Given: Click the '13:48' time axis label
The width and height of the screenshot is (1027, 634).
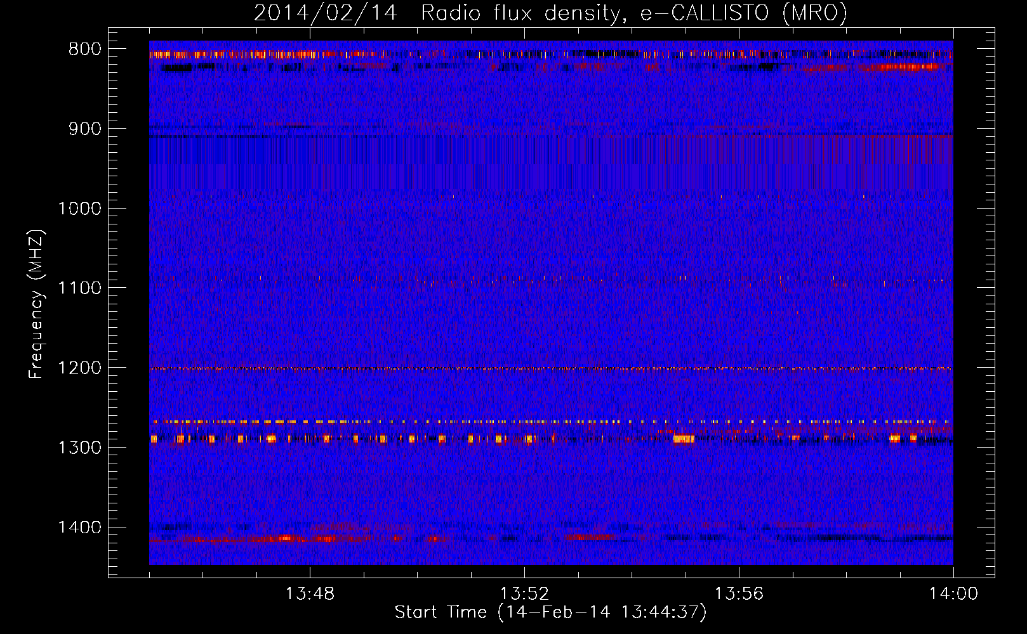Looking at the screenshot, I should point(310,594).
